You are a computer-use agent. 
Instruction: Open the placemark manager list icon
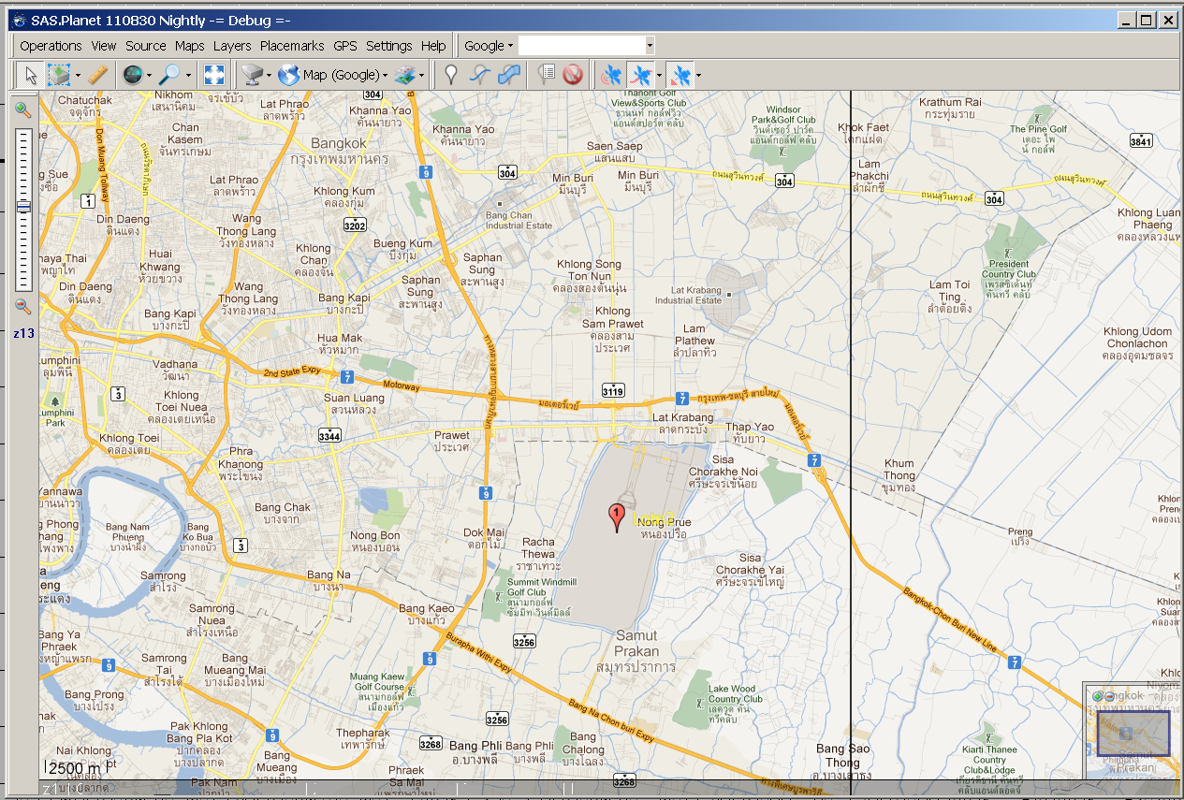point(547,75)
